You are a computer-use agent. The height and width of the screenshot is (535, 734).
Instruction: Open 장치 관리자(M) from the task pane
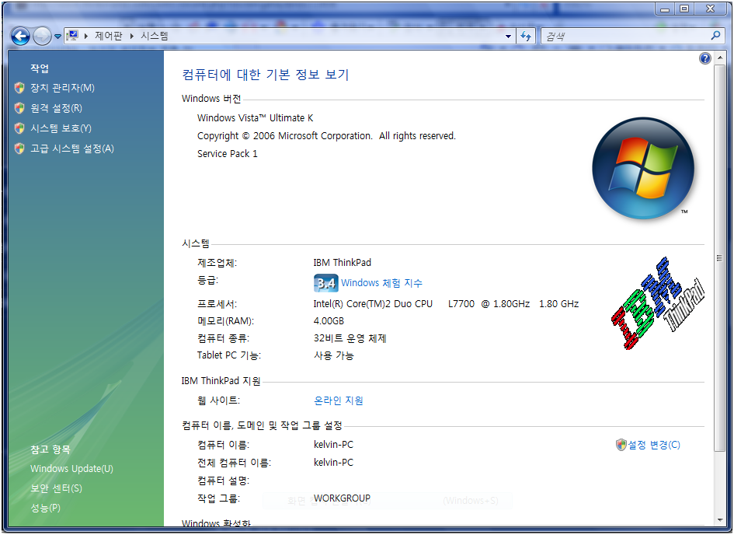pos(62,88)
